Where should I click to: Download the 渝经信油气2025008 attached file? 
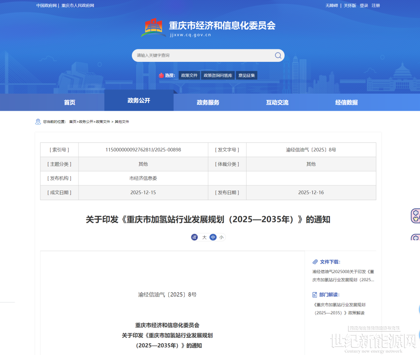pyautogui.click(x=343, y=276)
